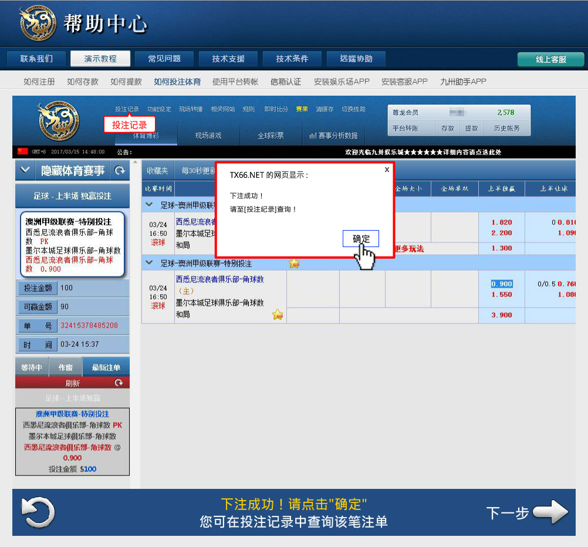Viewport: 588px width, 547px height.
Task: Collapse the 隐藏体育赛事 panel chevron
Action: pos(25,170)
